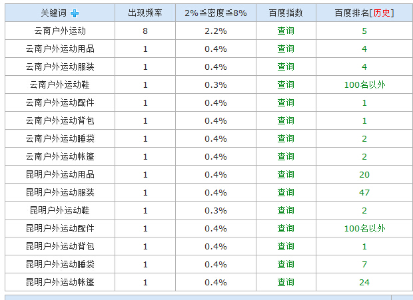Click 查询 for 云南户外运动背包

286,120
